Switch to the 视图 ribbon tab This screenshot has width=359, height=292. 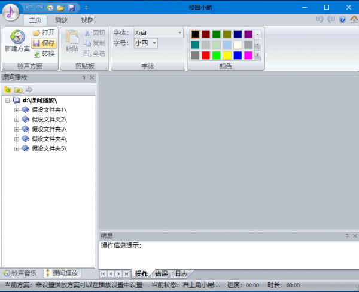(x=87, y=19)
